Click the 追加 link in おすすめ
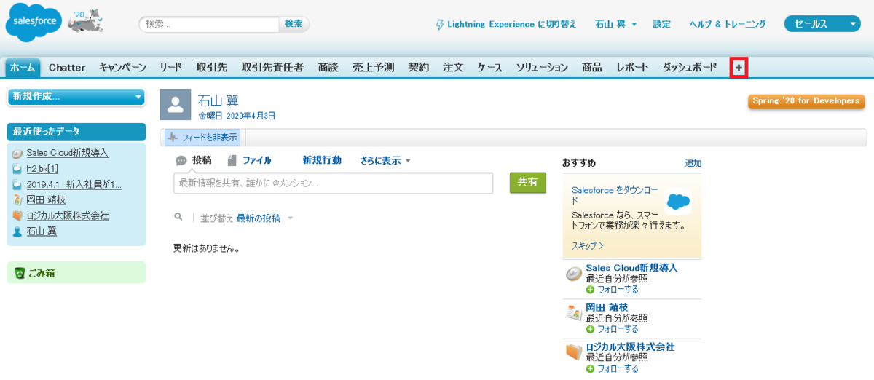Image resolution: width=874 pixels, height=380 pixels. (693, 163)
